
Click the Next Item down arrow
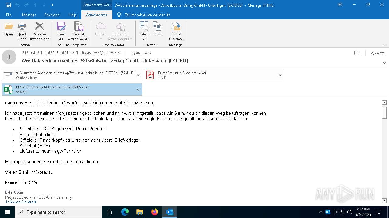44,5
